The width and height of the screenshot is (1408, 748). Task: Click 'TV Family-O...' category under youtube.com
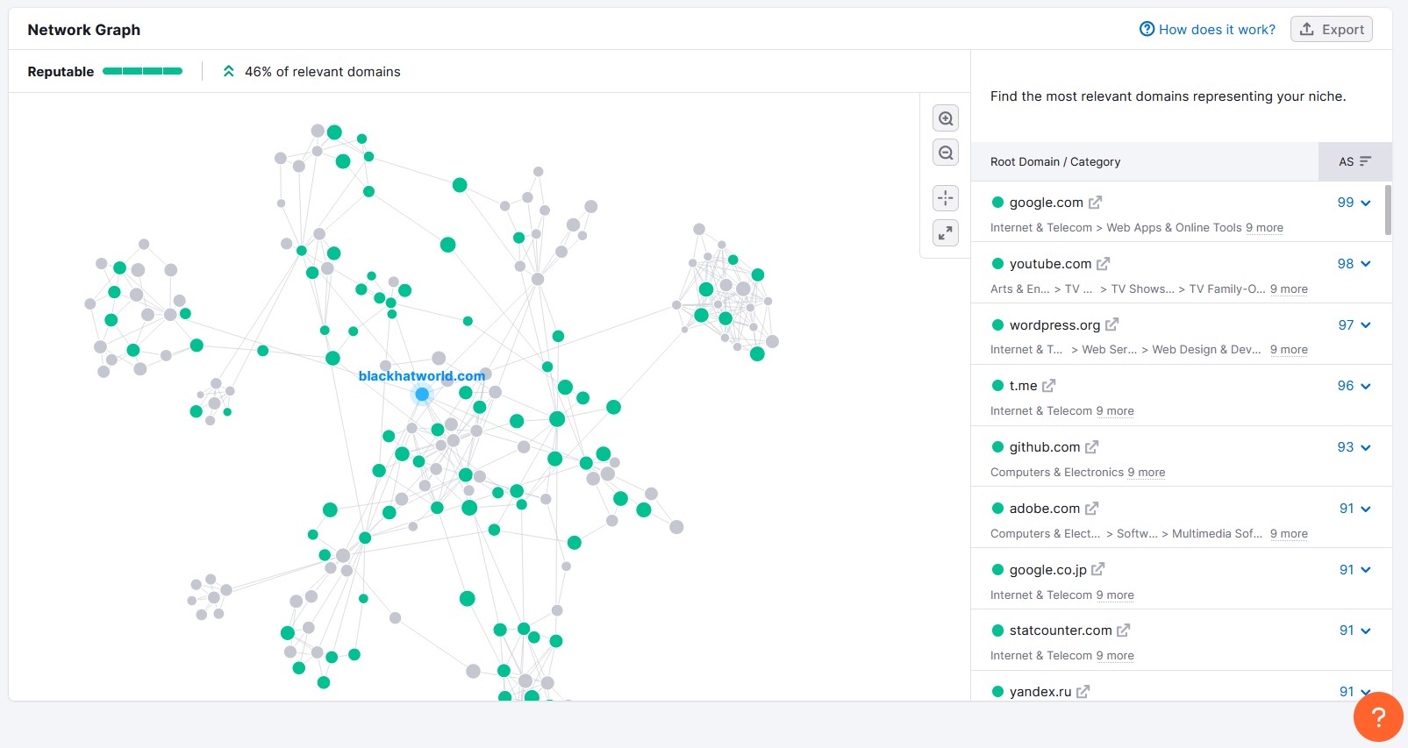(1227, 289)
